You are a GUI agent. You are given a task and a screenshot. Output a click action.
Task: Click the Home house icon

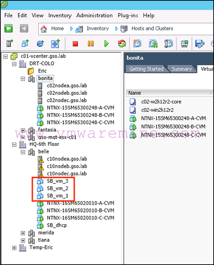(x=44, y=29)
